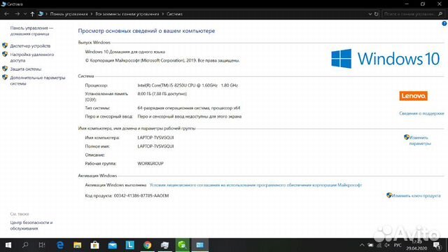Refresh the address bar view
This screenshot has width=448, height=252.
[377, 14]
